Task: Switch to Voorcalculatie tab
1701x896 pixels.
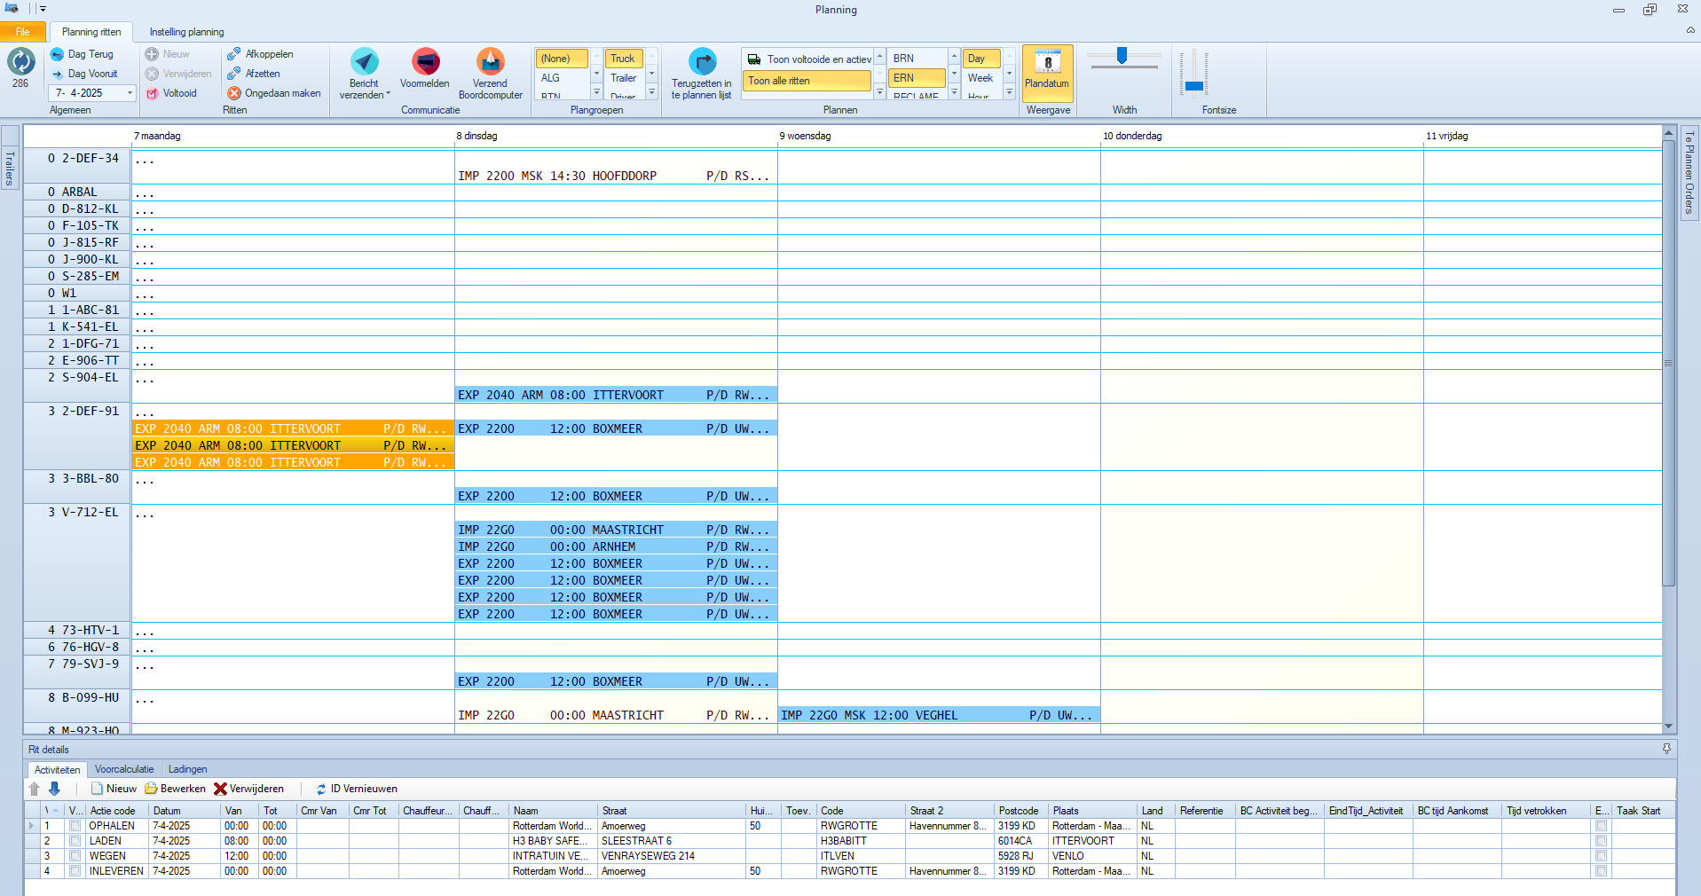Action: (124, 769)
